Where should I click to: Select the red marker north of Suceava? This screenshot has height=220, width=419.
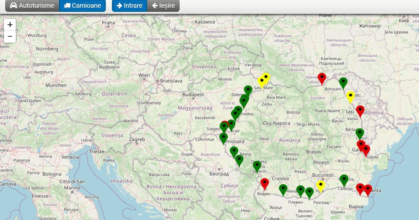pyautogui.click(x=322, y=78)
